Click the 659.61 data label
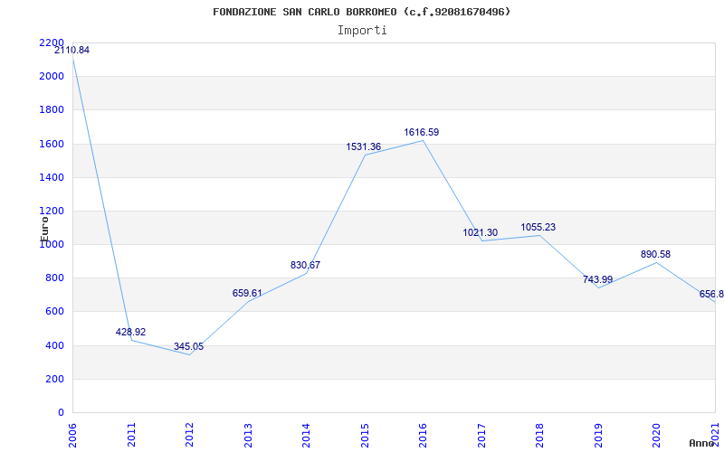The width and height of the screenshot is (724, 452). (247, 293)
